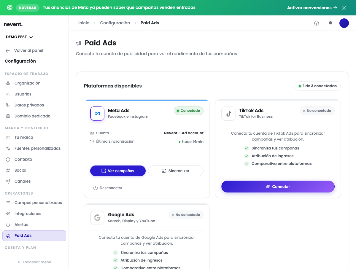The image size is (356, 269).
Task: Click the 1 de 3 conectadas indicator
Action: 318,86
